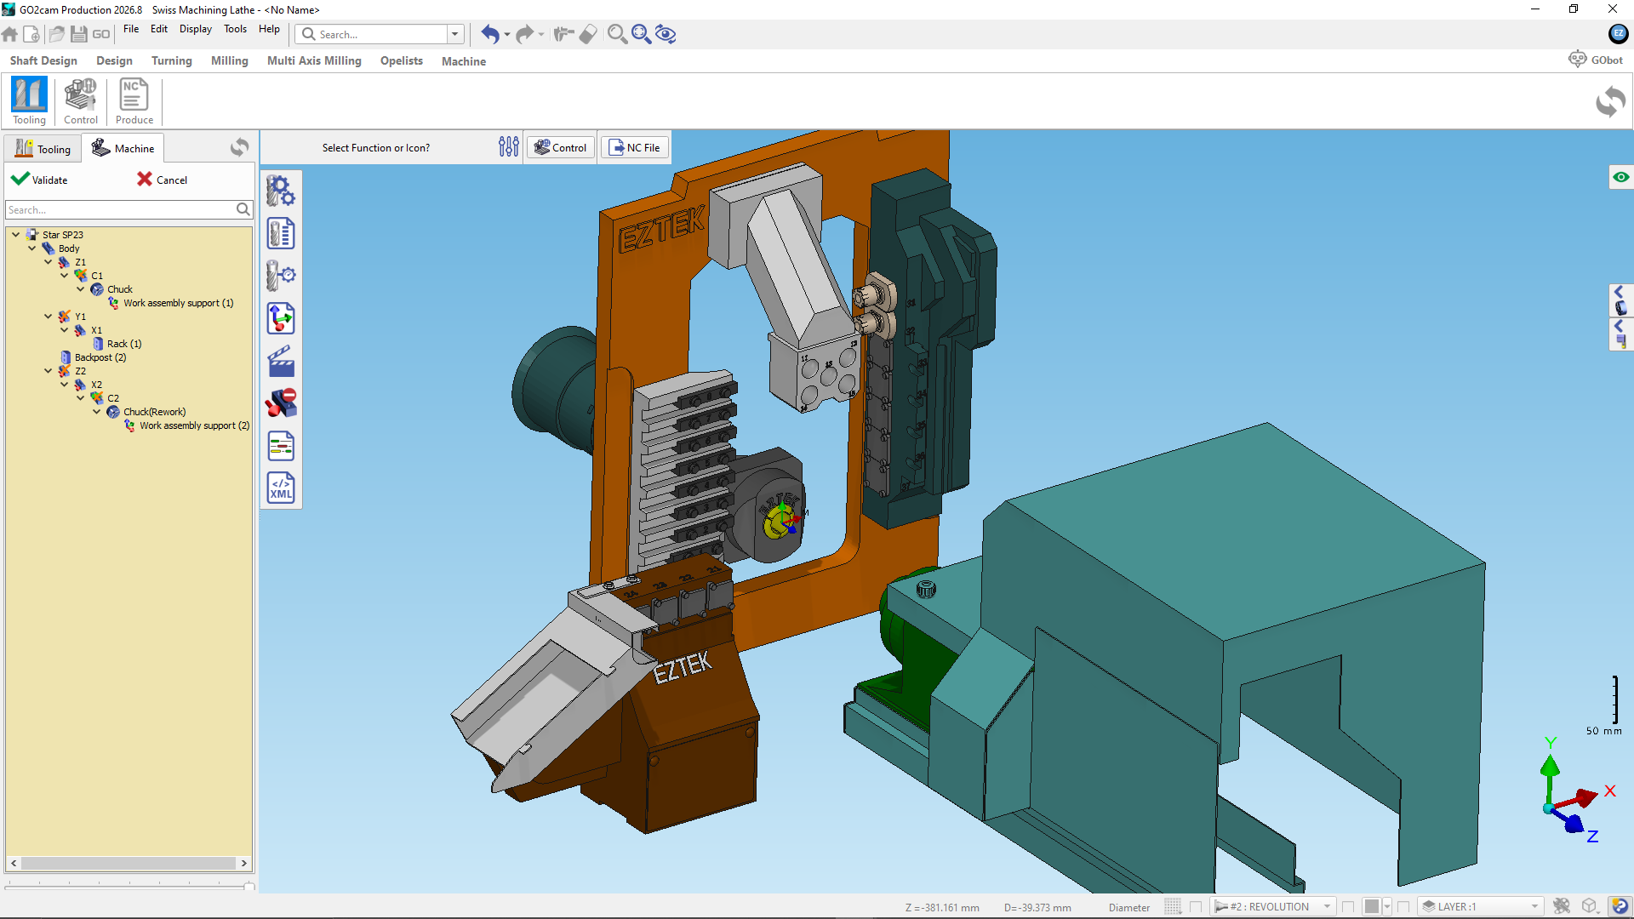Open the top search box dropdown arrow
This screenshot has width=1634, height=919.
click(x=455, y=34)
